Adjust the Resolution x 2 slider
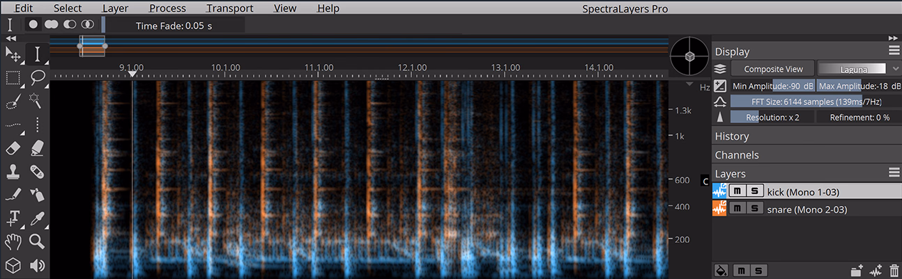The image size is (902, 279). click(772, 118)
